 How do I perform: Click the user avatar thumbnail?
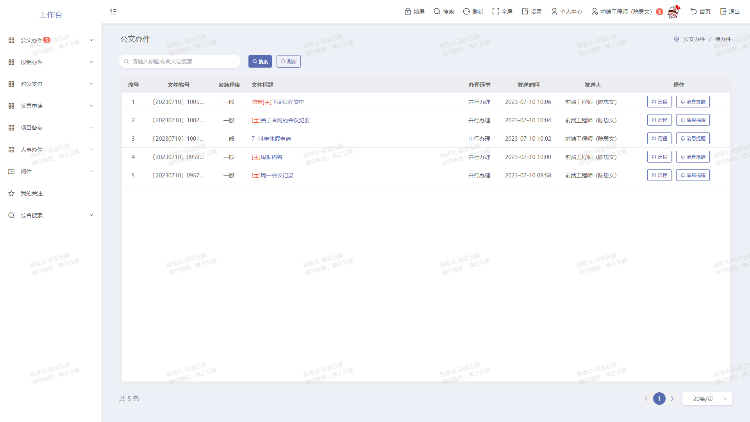[673, 12]
